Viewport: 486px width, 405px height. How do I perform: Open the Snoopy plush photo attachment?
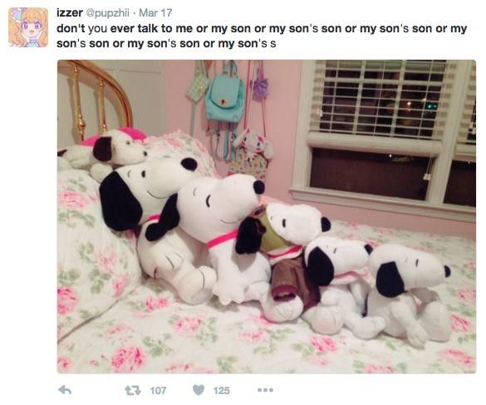pos(267,217)
